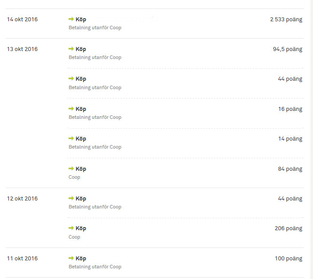Click the arrow icon beside the 206 poäng purchase

[x=71, y=228]
